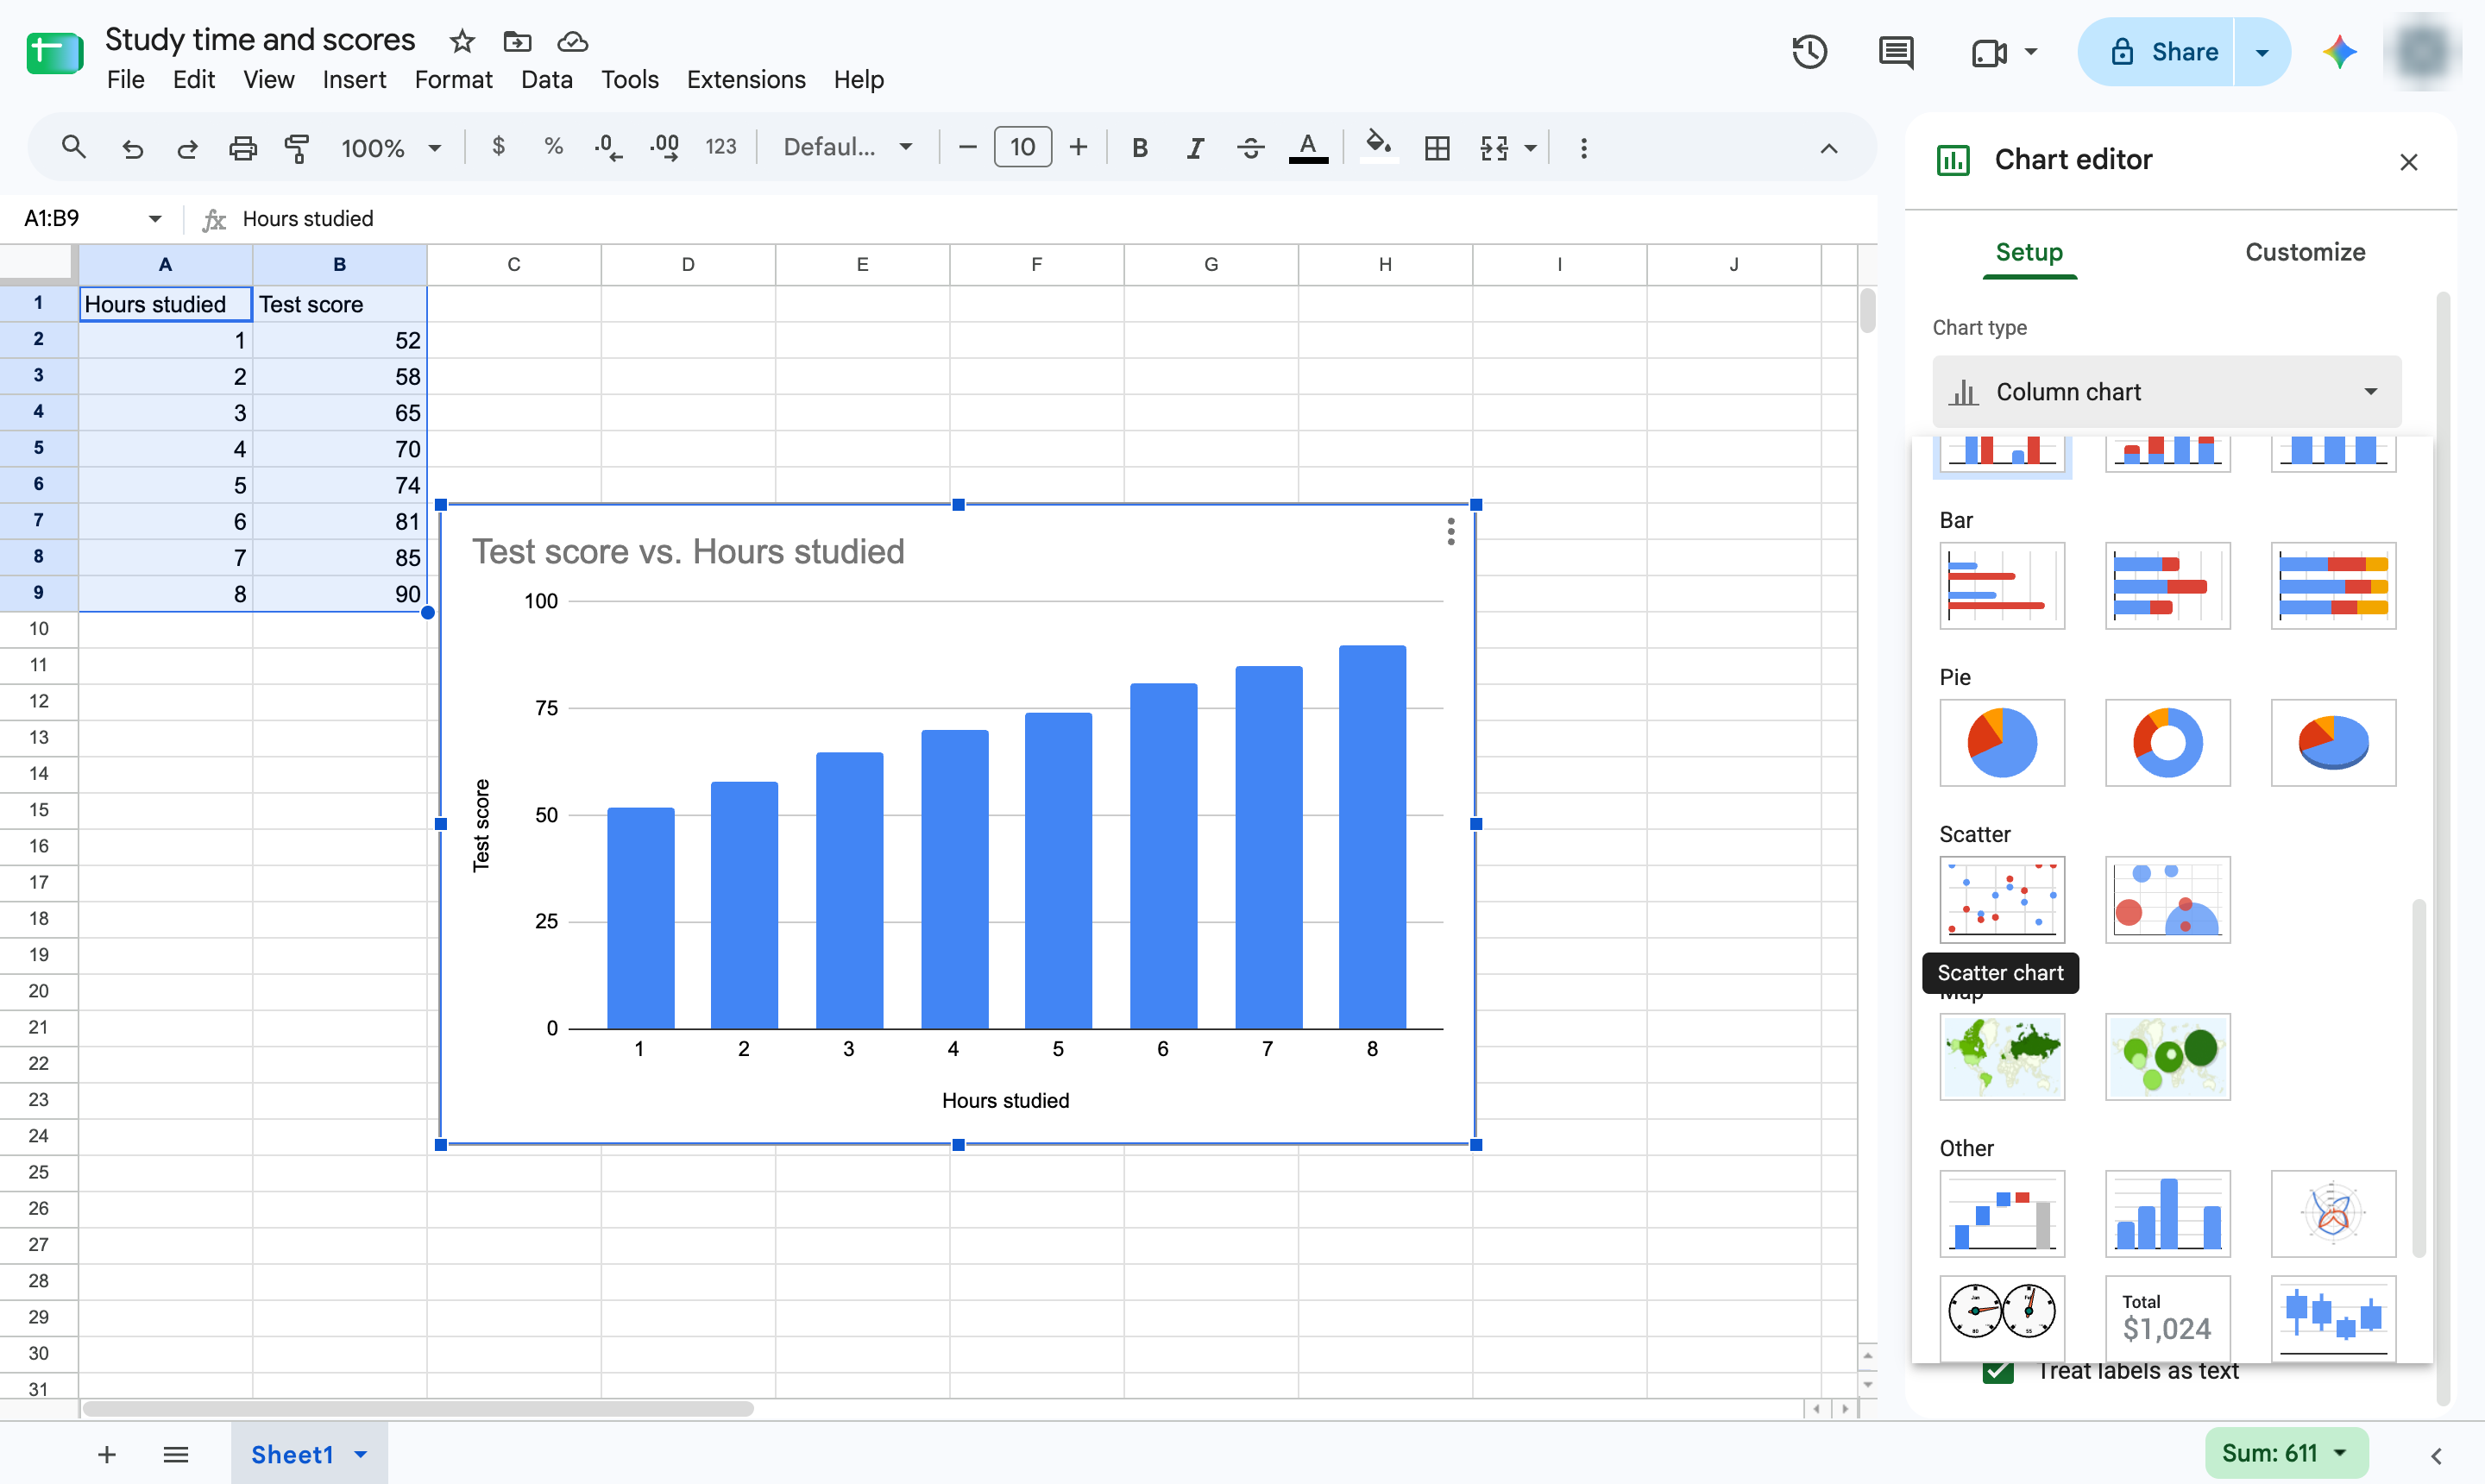Redo the last action
The height and width of the screenshot is (1484, 2485).
(x=187, y=148)
